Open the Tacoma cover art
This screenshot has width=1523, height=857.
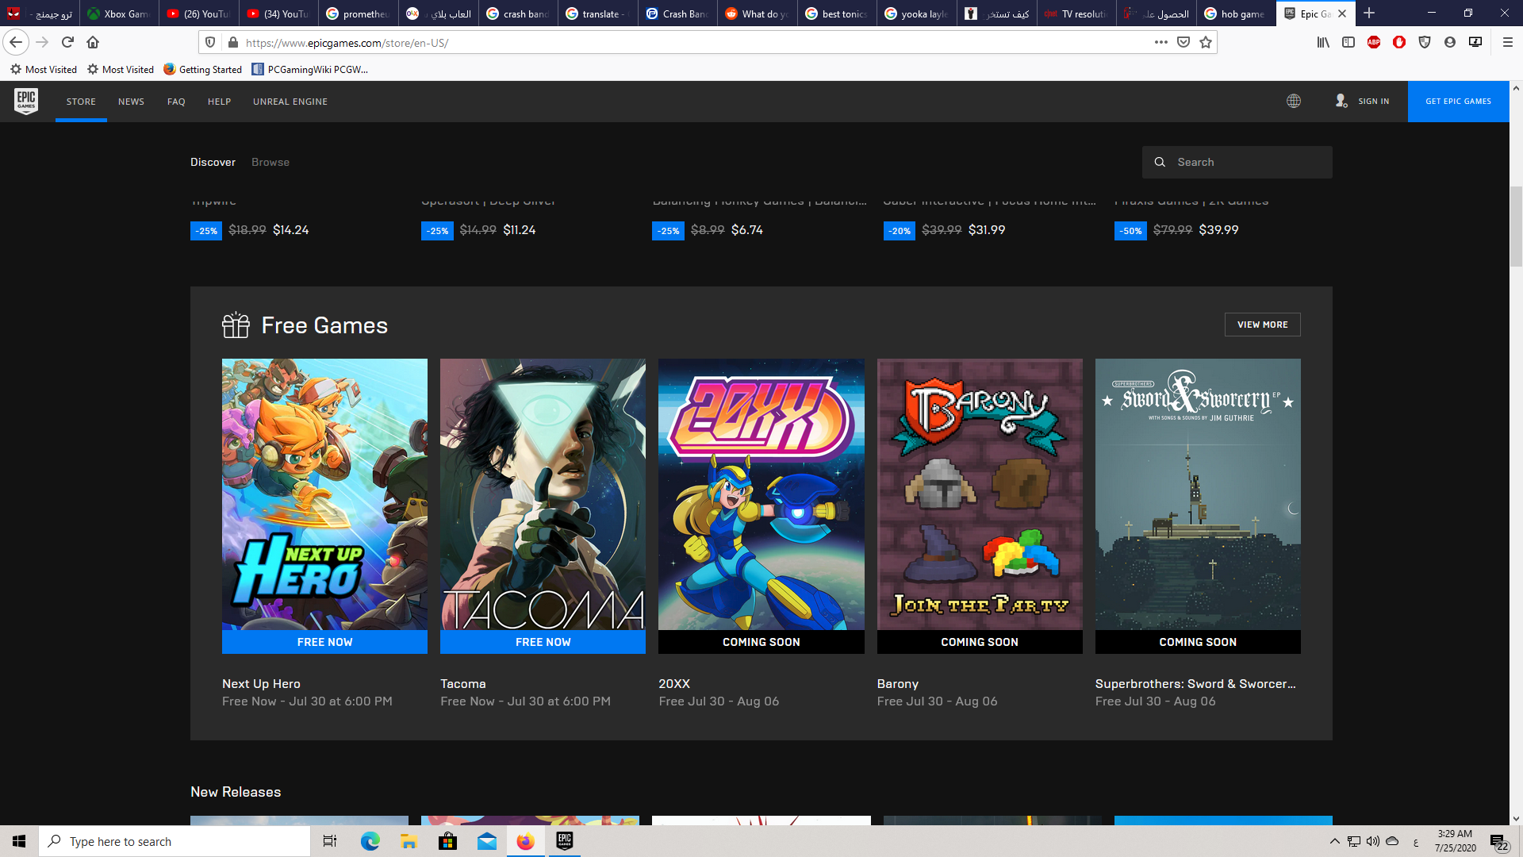tap(543, 494)
